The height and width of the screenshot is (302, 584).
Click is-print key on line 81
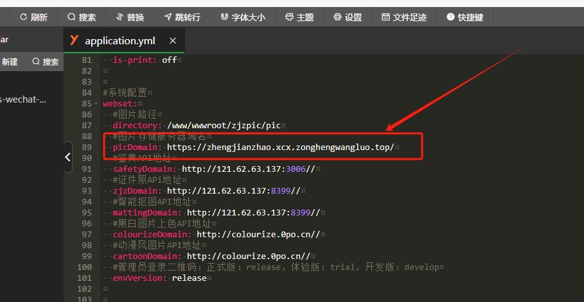135,60
